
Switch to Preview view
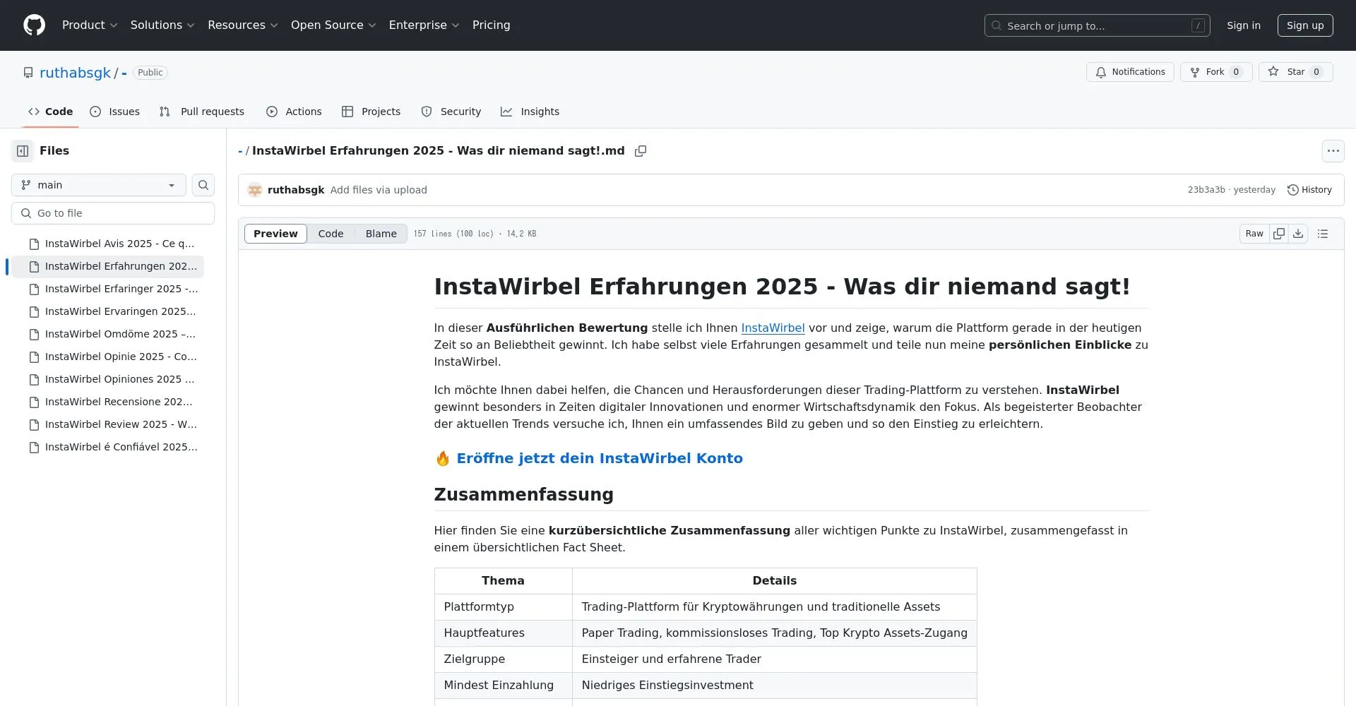pyautogui.click(x=275, y=234)
